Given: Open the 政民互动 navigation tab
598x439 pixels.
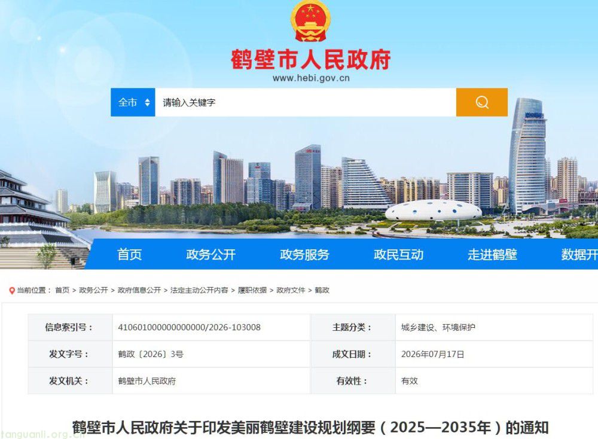Looking at the screenshot, I should pos(398,254).
